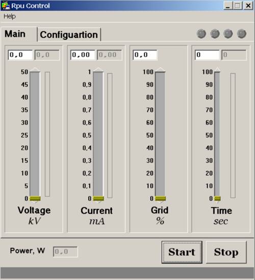Click the Stop button
Image resolution: width=255 pixels, height=280 pixels.
coord(226,252)
